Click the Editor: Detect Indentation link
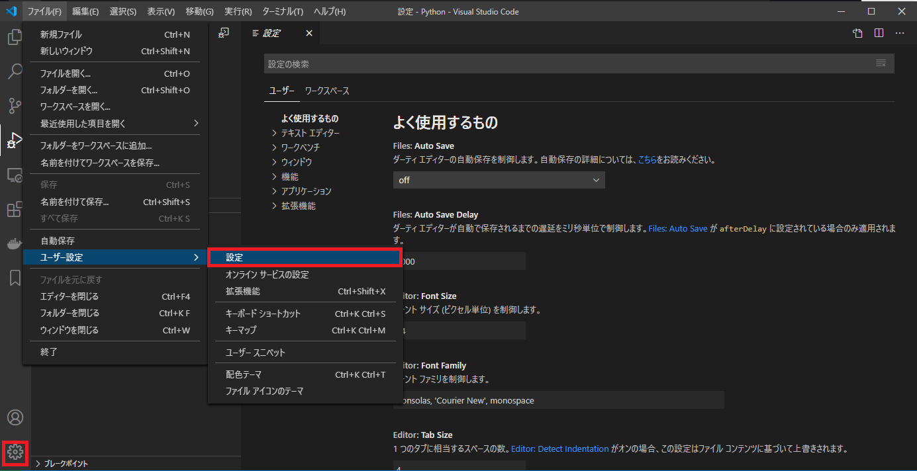Viewport: 917px width, 471px height. point(560,449)
